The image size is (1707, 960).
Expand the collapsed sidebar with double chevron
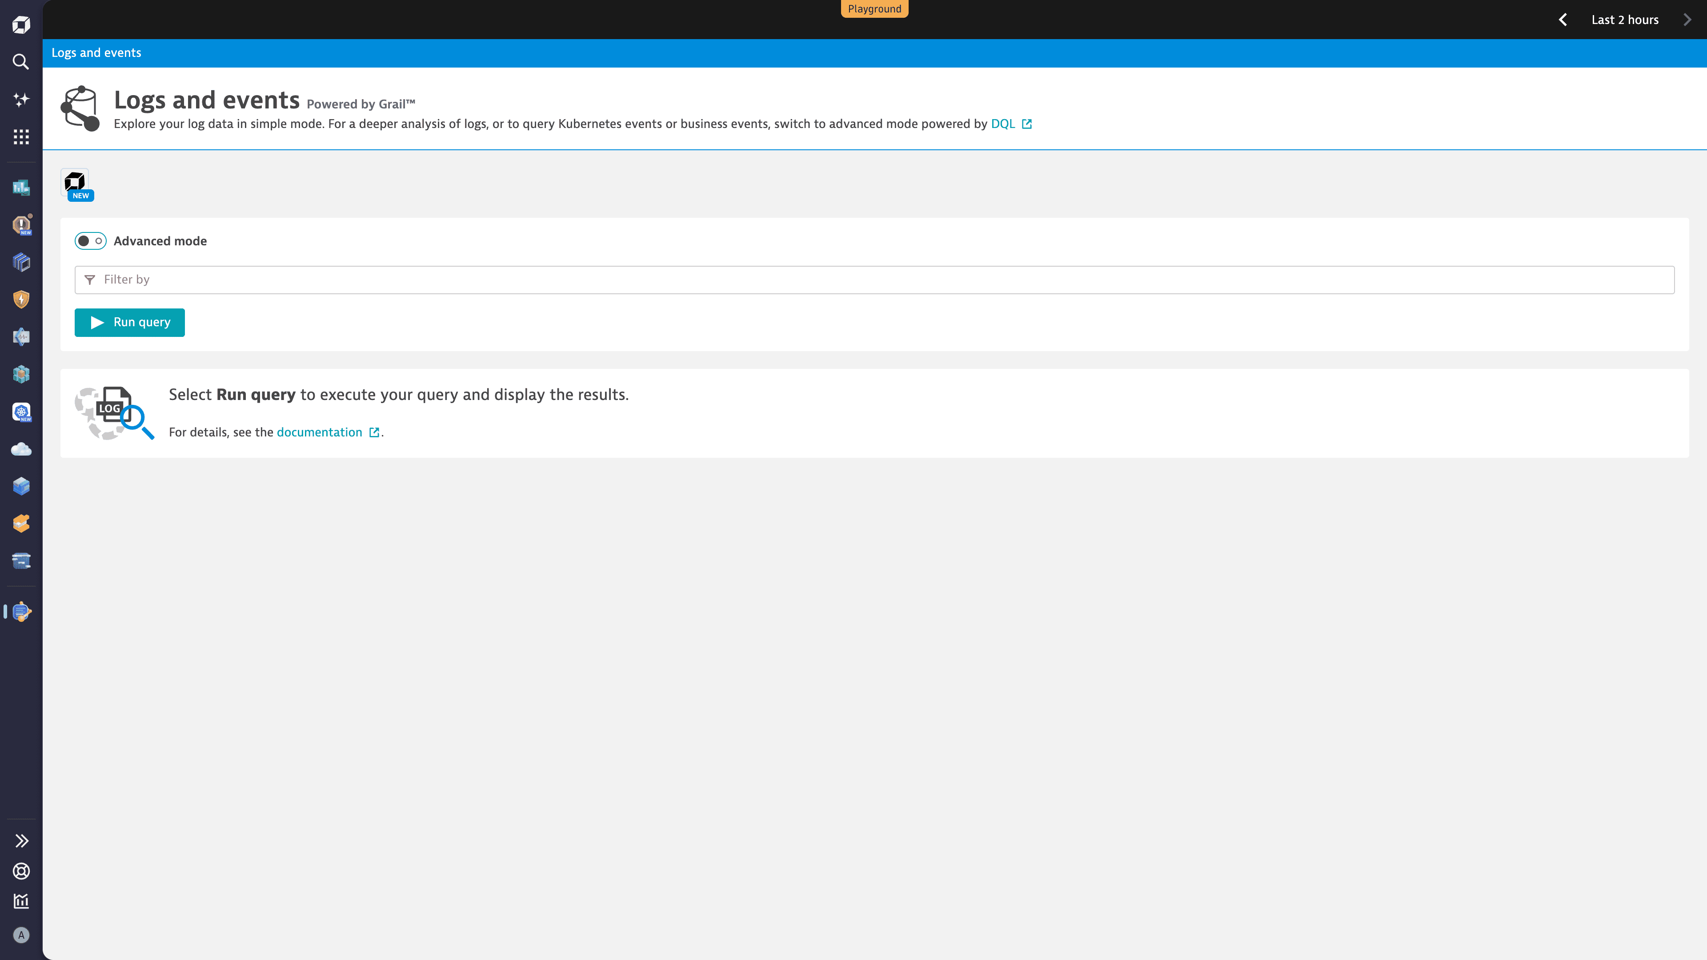[x=21, y=840]
